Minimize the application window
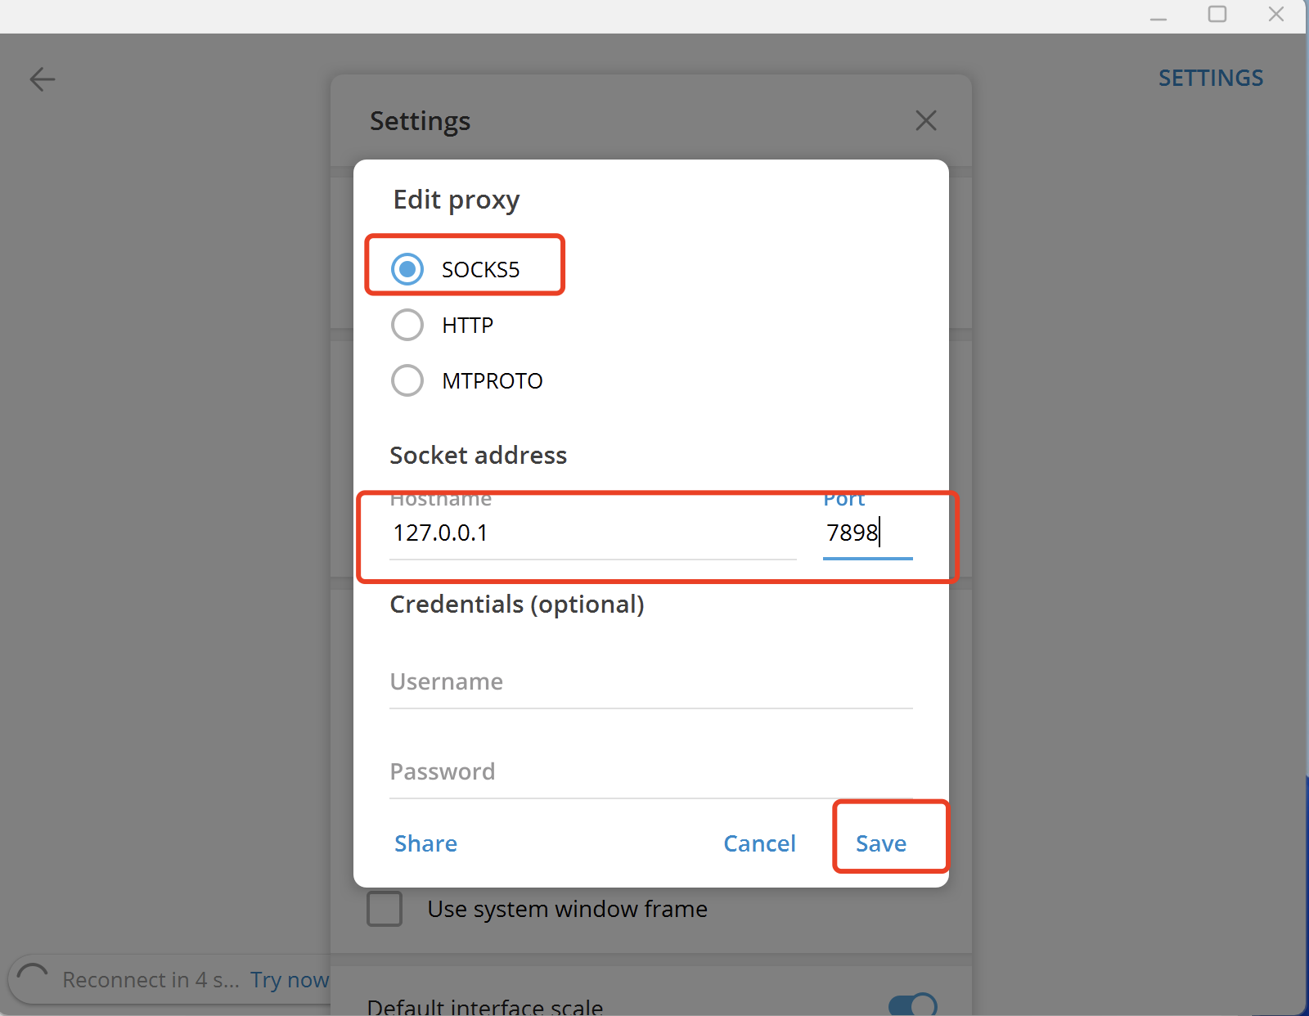Image resolution: width=1309 pixels, height=1016 pixels. click(x=1158, y=15)
